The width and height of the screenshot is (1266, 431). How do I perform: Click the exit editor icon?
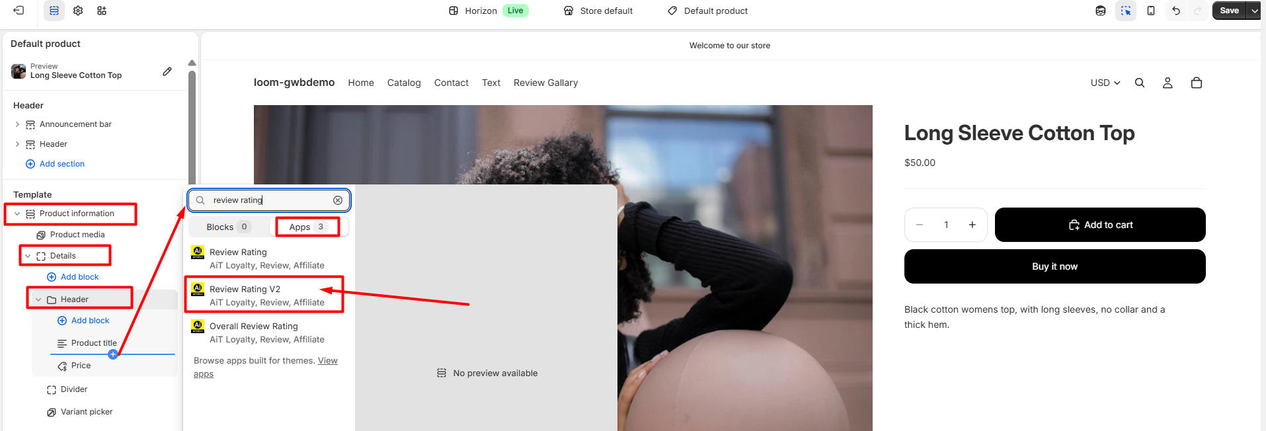(x=19, y=11)
